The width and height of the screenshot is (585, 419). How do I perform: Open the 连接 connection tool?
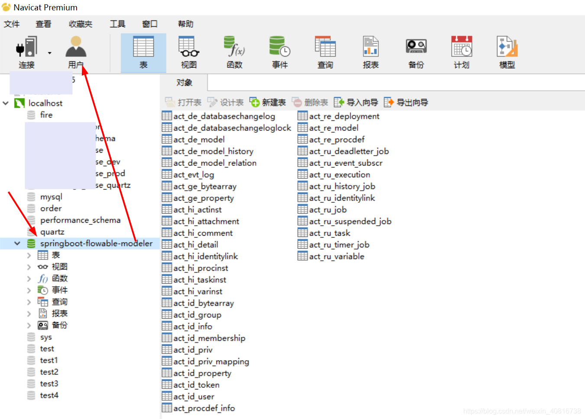click(26, 53)
